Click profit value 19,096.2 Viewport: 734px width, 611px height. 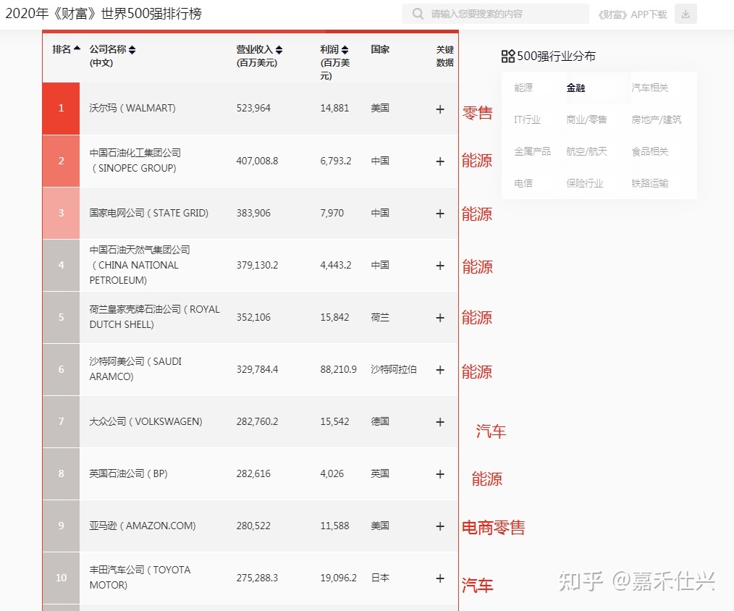pos(339,578)
